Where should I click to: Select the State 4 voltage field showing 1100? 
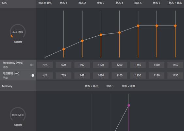(x=120, y=75)
